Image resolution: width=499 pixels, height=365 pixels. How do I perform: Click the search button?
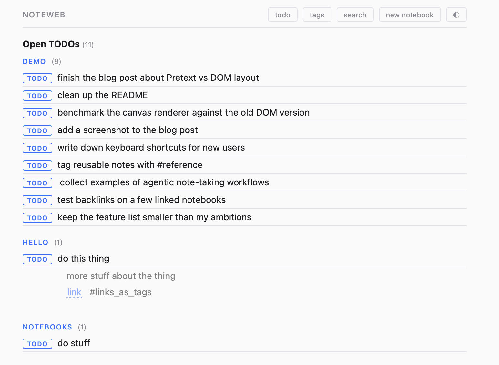[x=355, y=15]
